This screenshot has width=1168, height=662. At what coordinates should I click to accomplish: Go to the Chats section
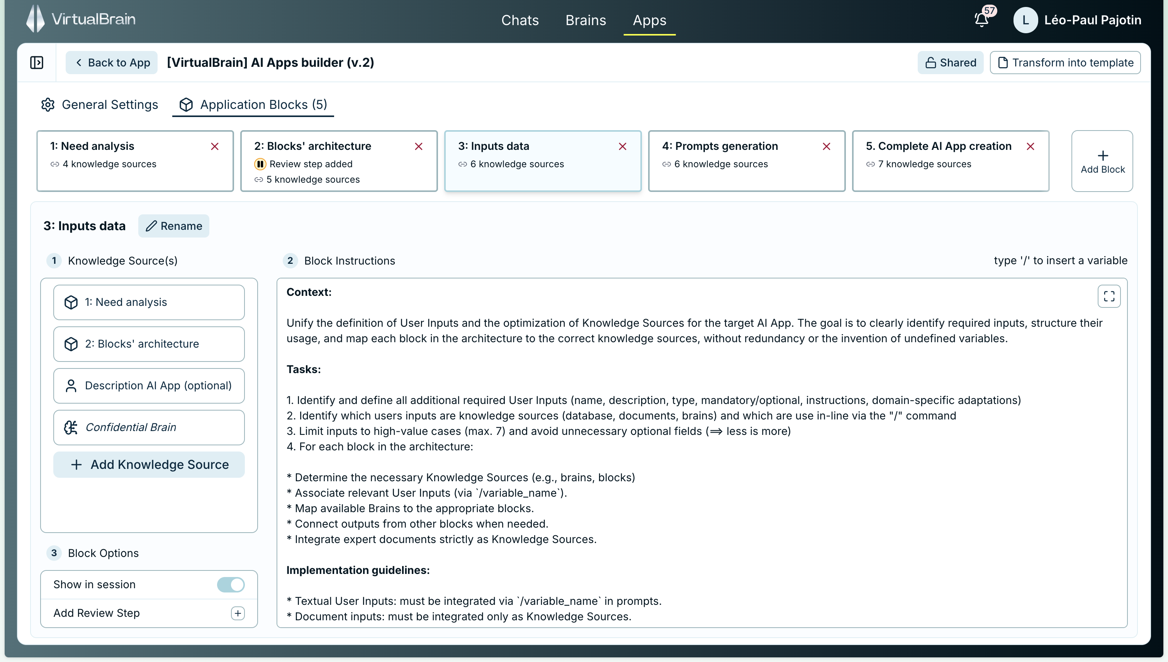519,20
